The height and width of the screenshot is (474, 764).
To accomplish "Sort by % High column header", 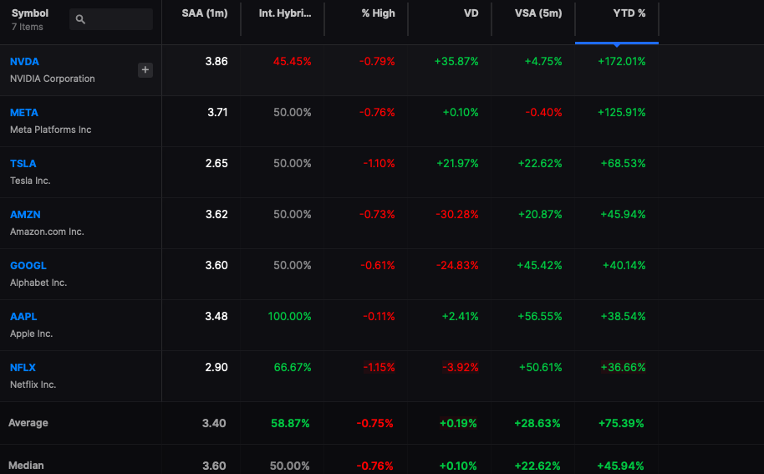I will point(378,13).
